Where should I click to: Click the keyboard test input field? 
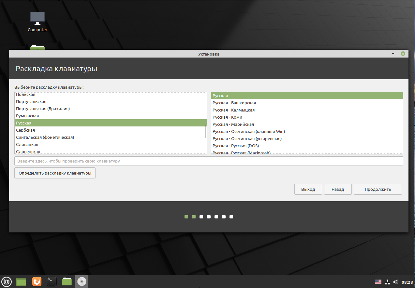[x=209, y=161]
